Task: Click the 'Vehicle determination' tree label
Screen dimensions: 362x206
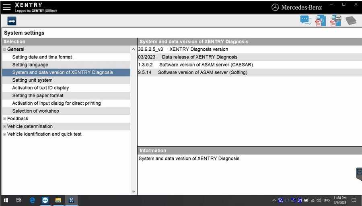Action: 30,126
